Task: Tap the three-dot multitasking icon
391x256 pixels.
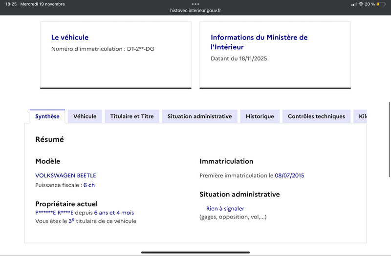Action: pyautogui.click(x=195, y=4)
